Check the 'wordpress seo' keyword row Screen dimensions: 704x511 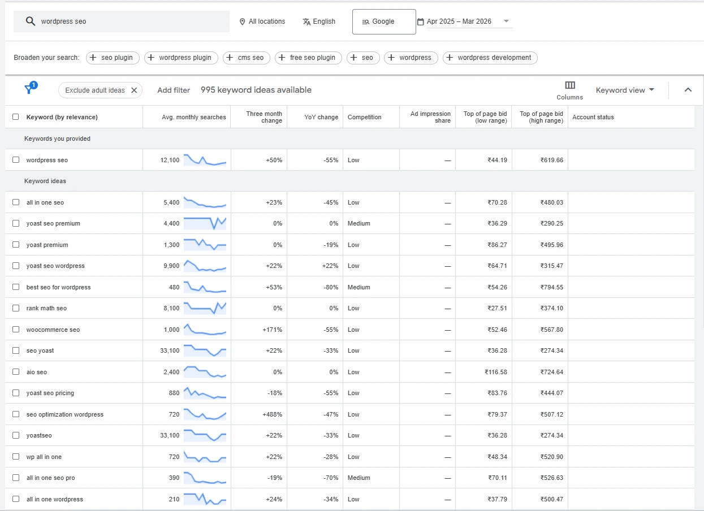click(16, 160)
